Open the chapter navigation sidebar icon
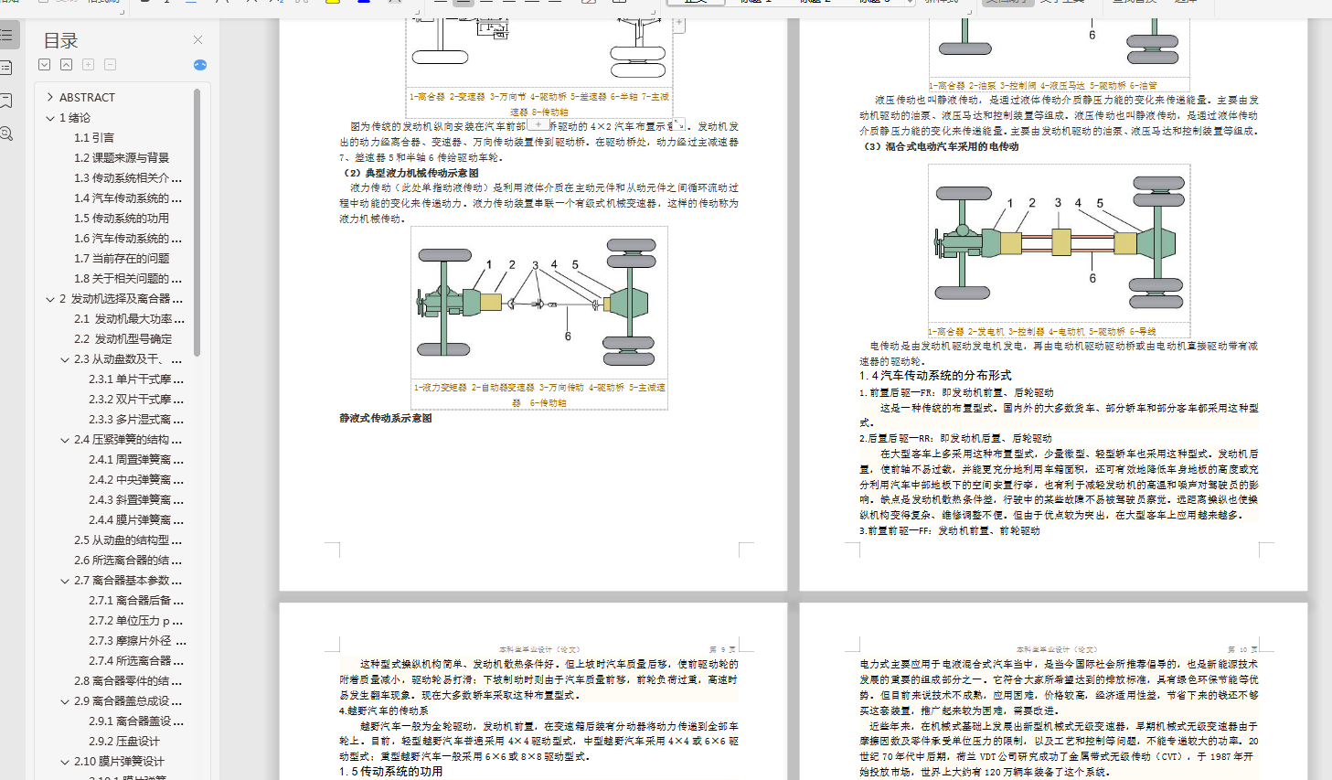 pos(7,68)
